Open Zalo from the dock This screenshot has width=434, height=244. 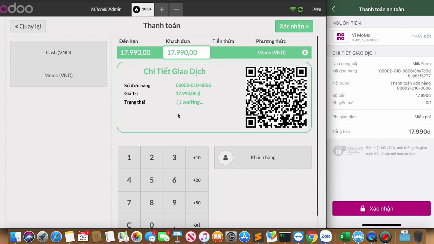point(326,236)
